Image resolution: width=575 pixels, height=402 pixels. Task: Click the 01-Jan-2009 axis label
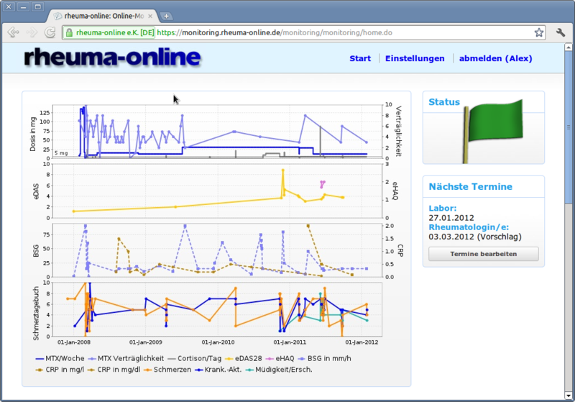(146, 342)
